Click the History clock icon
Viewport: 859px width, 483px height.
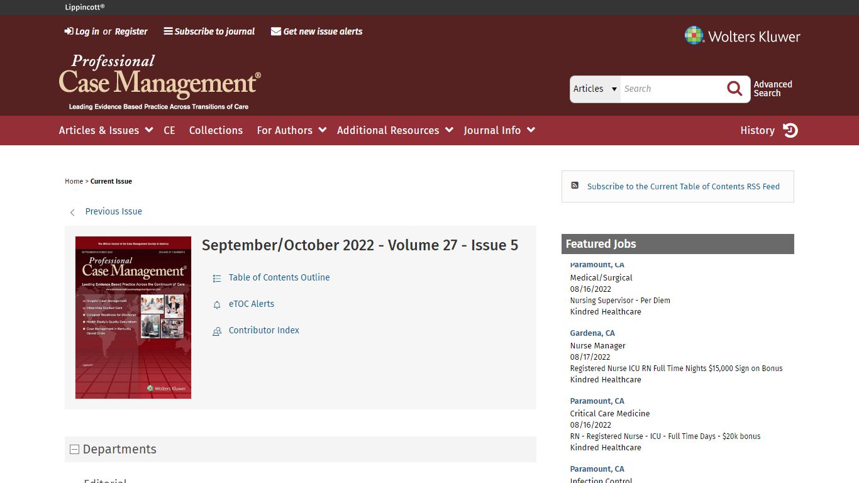790,130
